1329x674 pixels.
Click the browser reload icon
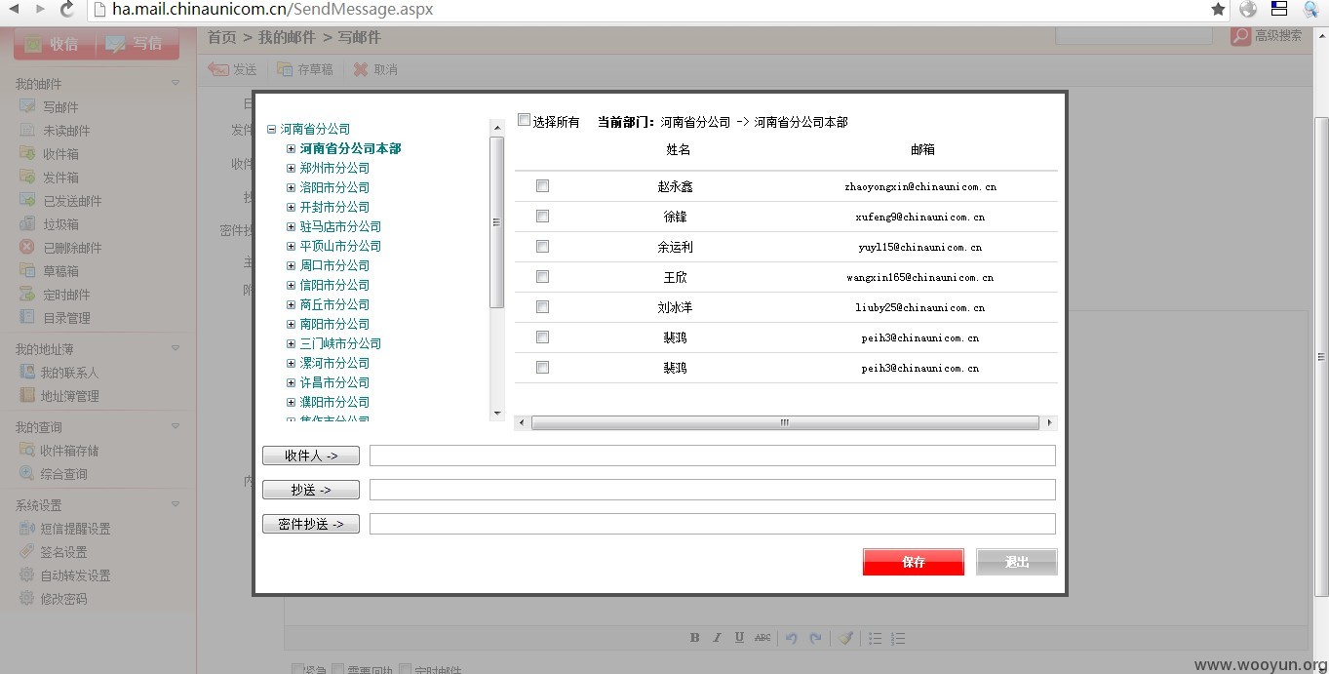tap(66, 9)
